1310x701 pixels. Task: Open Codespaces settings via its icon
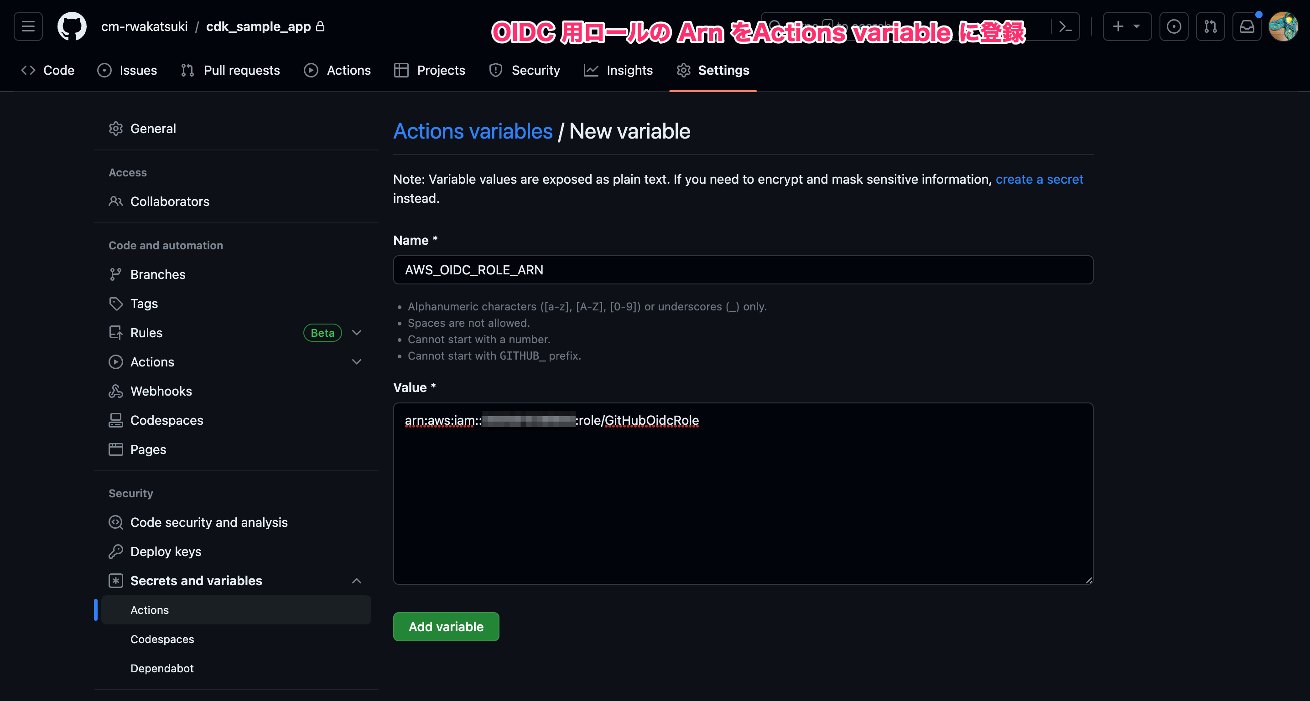[116, 420]
